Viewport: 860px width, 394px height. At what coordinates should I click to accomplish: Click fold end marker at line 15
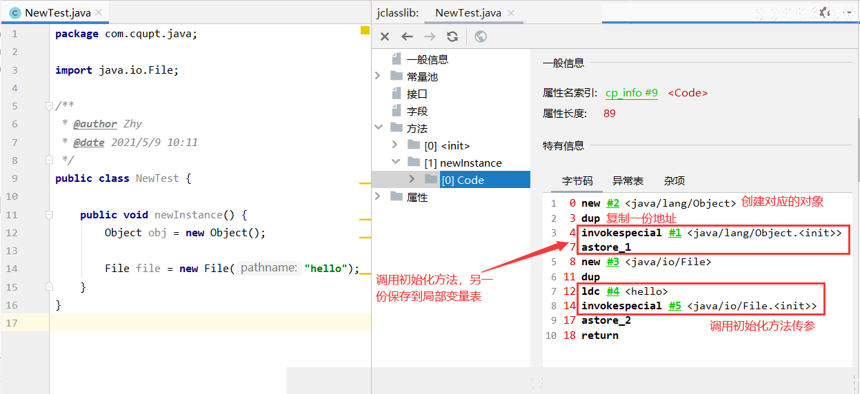49,287
